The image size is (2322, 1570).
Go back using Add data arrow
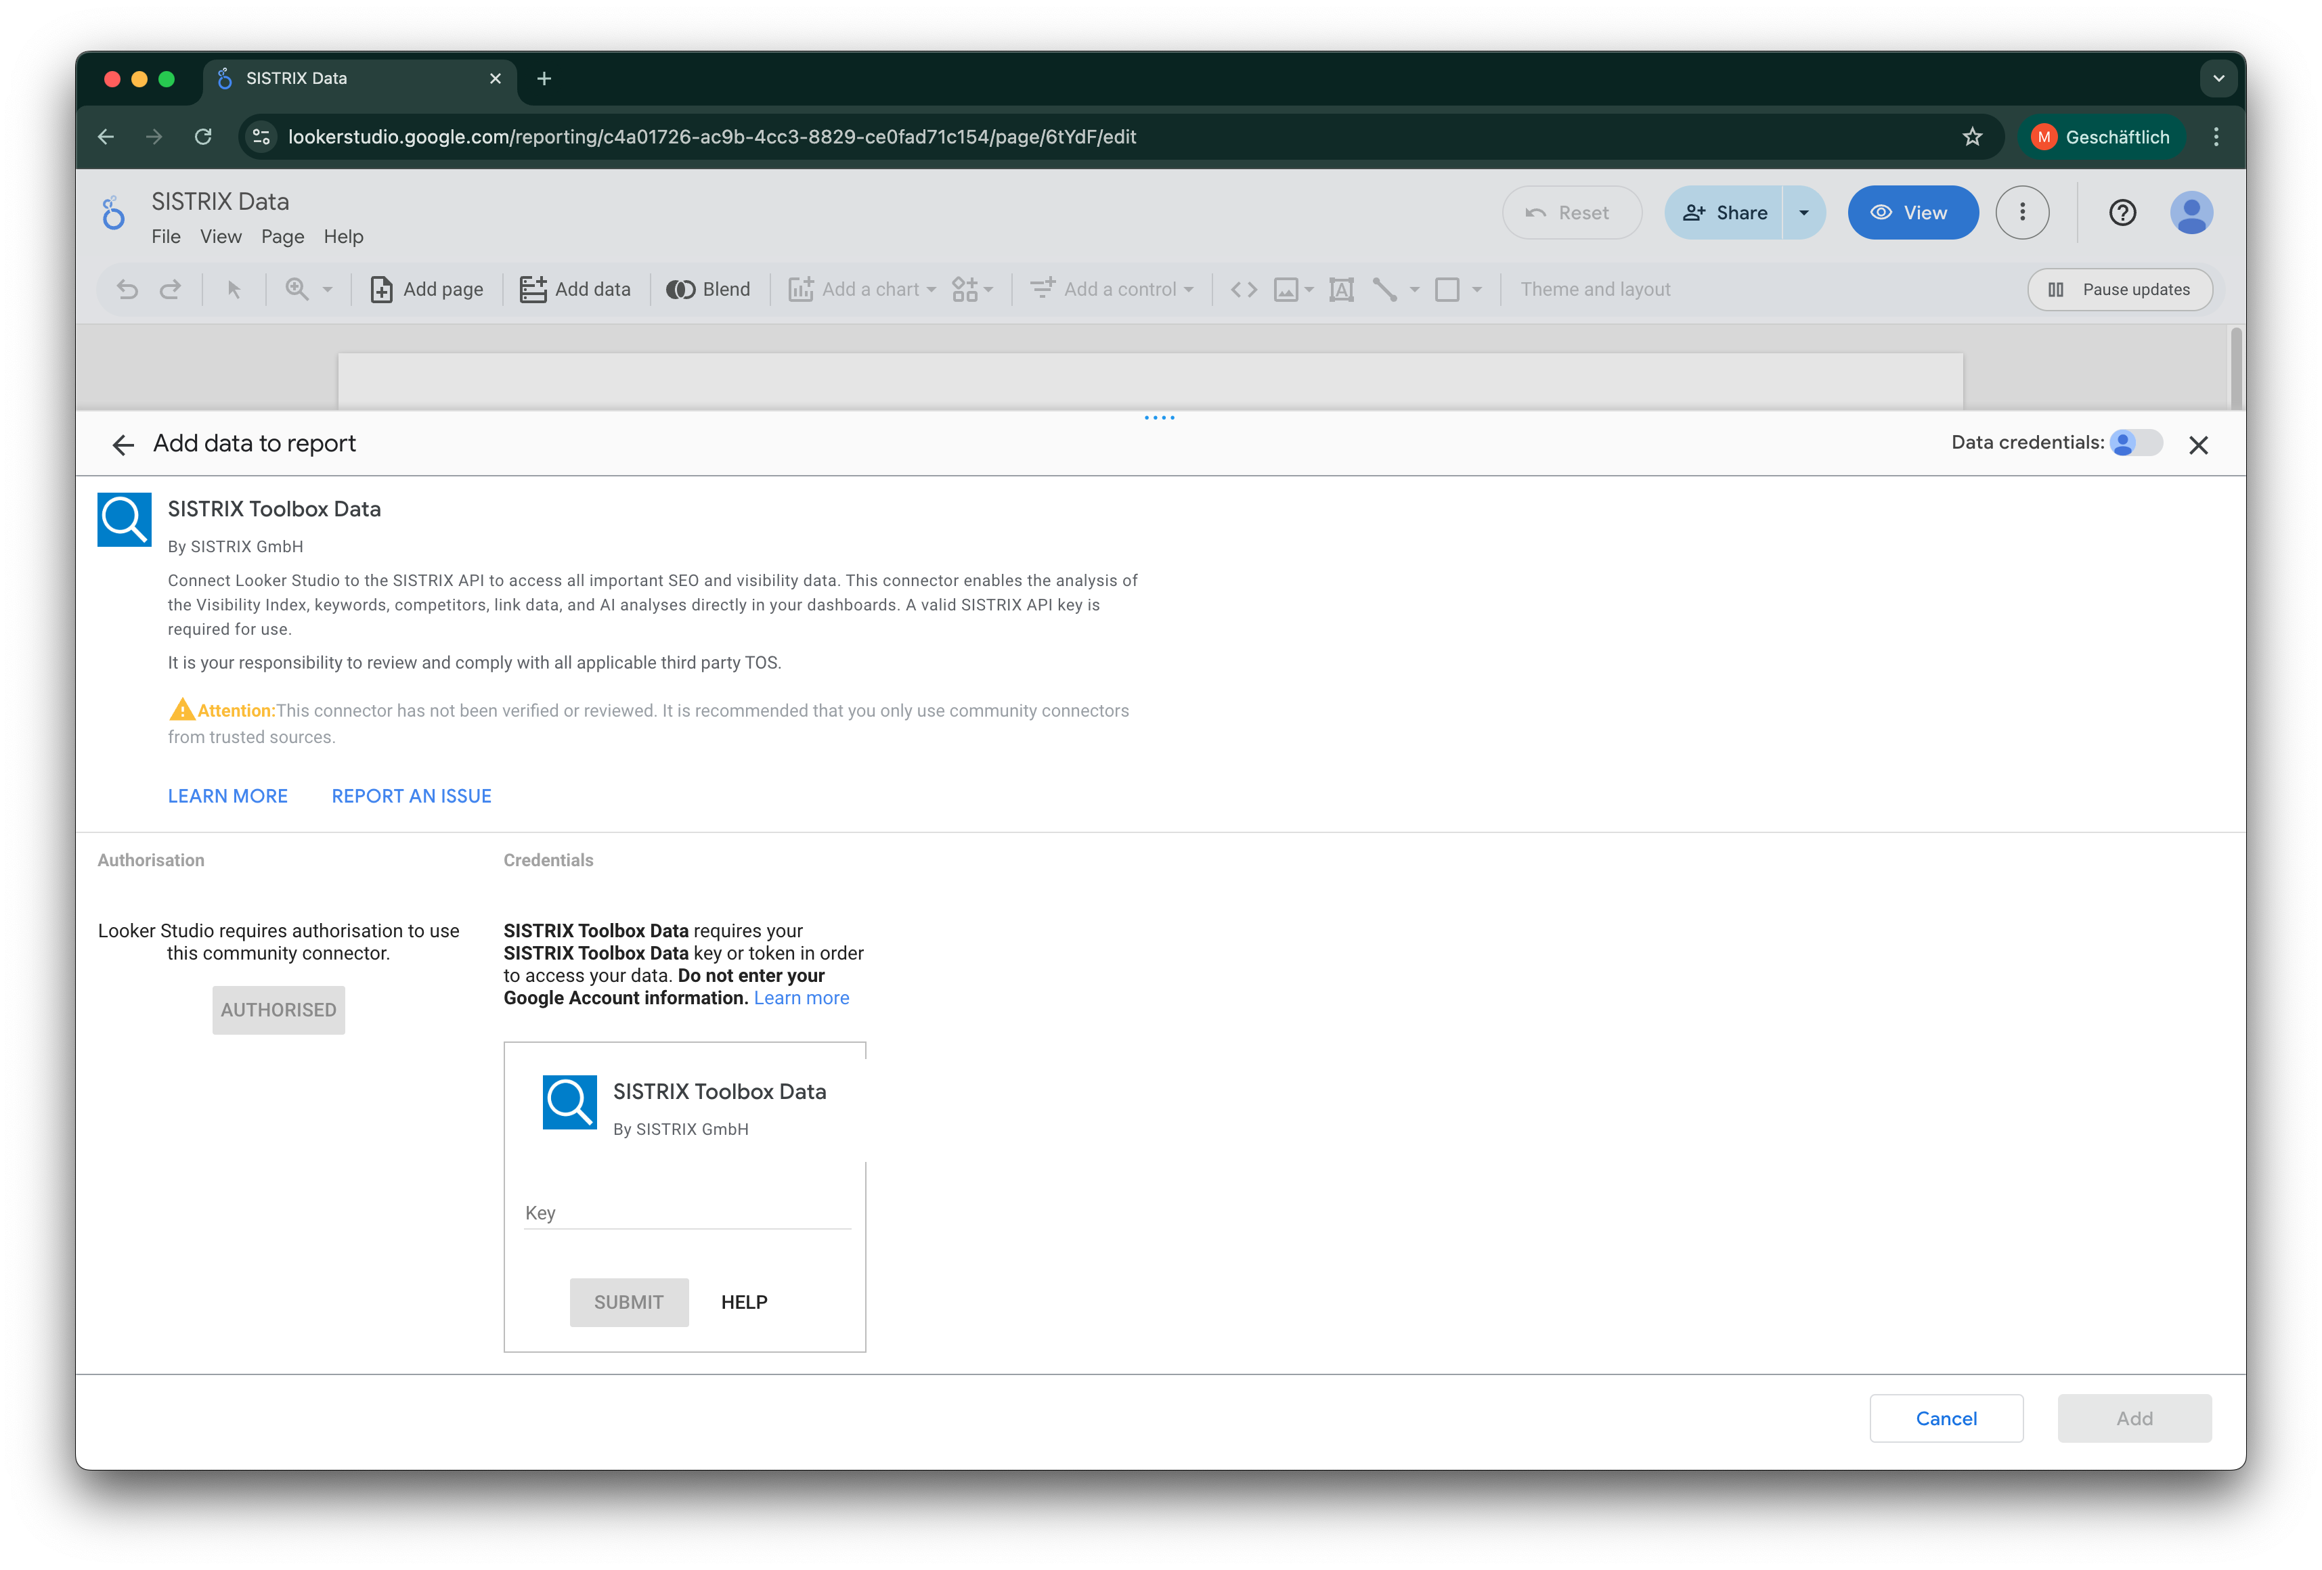point(123,445)
